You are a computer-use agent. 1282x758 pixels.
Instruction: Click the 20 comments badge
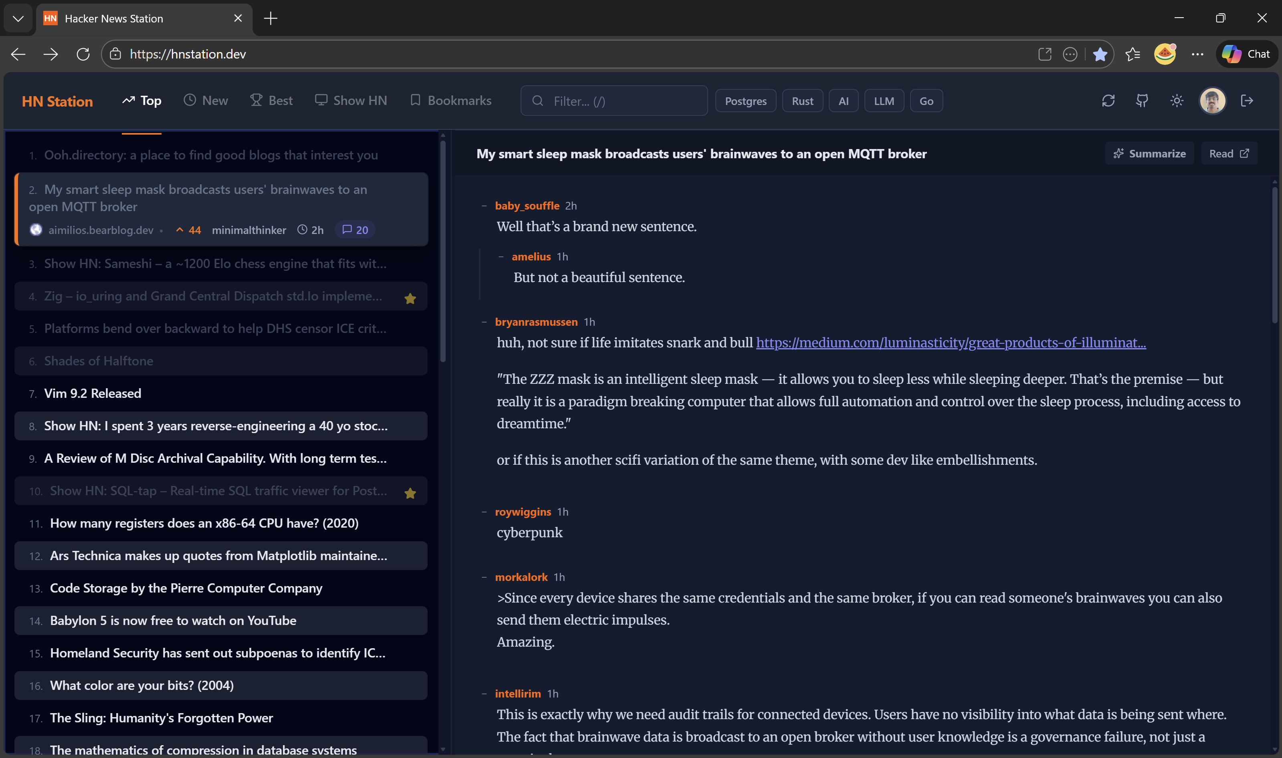(355, 230)
